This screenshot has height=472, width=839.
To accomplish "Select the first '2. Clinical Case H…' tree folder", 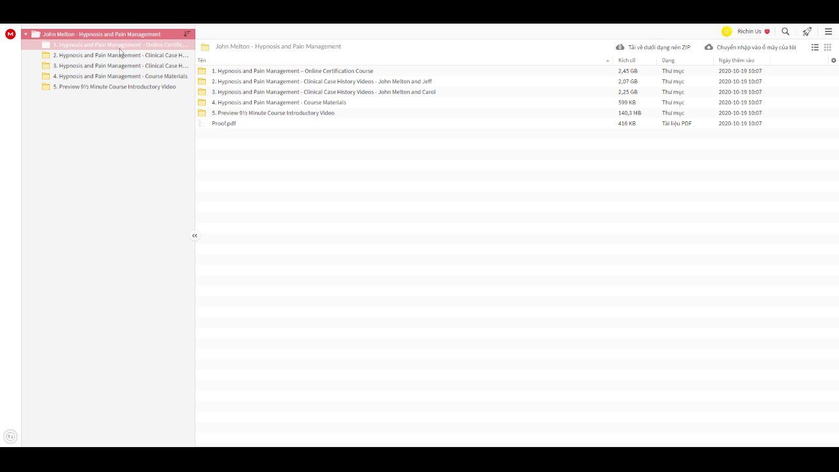I will [x=108, y=55].
